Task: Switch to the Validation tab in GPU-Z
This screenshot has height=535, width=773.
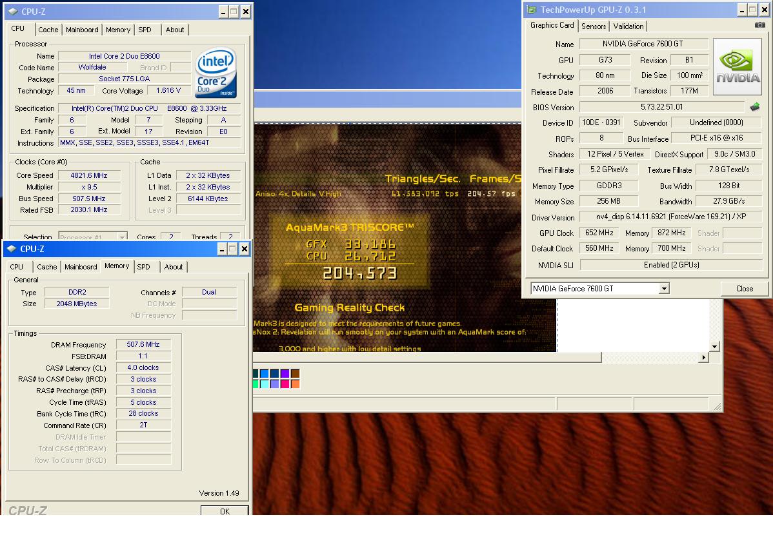Action: 628,26
